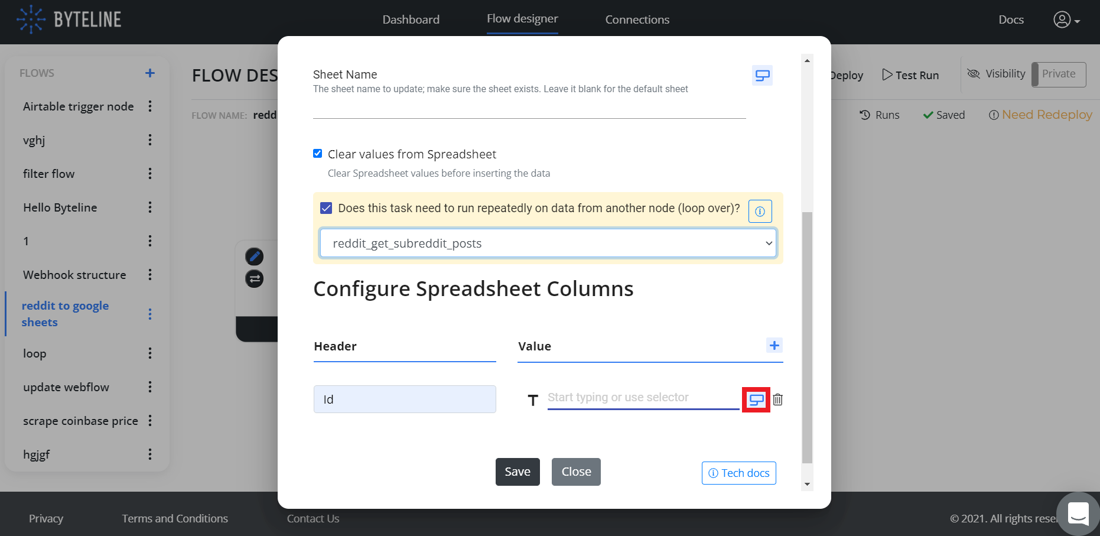Select Airtable trigger node flow
The height and width of the screenshot is (536, 1100).
point(79,106)
